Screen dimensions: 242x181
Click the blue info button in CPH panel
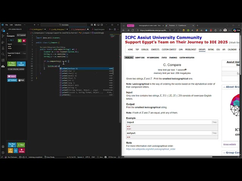point(16,151)
